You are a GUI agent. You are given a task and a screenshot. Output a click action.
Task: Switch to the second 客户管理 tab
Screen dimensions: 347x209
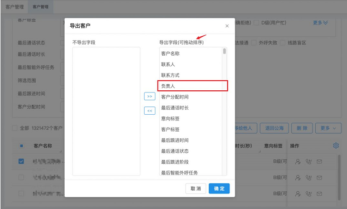tap(40, 7)
